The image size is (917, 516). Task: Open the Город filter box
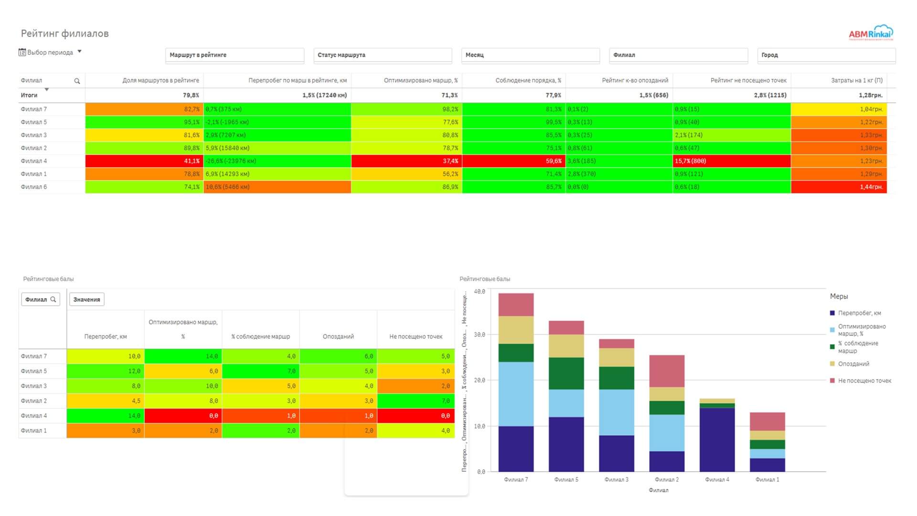pos(826,55)
